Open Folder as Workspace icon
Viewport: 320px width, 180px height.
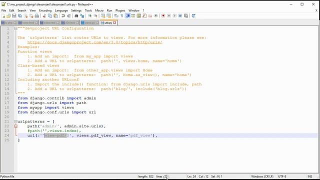[x=150, y=16]
